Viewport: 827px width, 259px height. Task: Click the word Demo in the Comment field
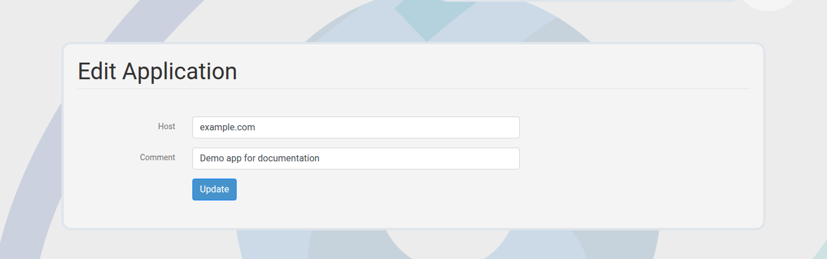coord(211,159)
